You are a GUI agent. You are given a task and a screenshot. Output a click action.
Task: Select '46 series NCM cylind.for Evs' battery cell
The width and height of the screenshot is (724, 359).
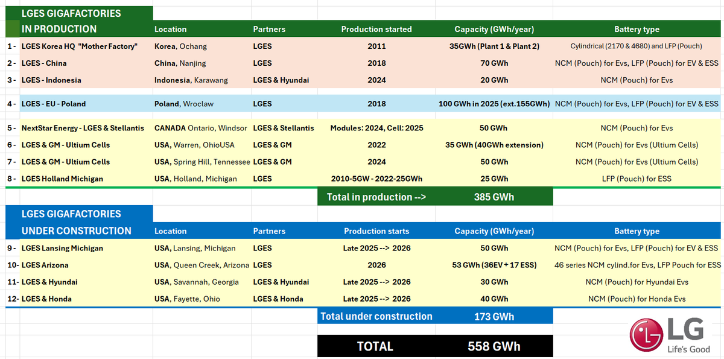pos(637,265)
